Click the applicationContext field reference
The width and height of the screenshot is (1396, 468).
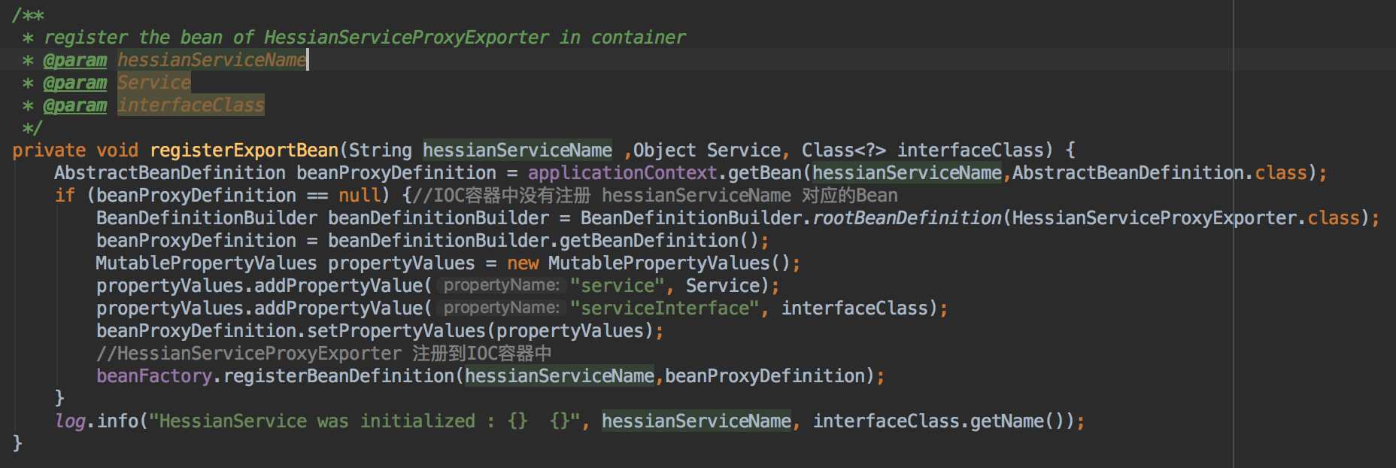(x=623, y=173)
